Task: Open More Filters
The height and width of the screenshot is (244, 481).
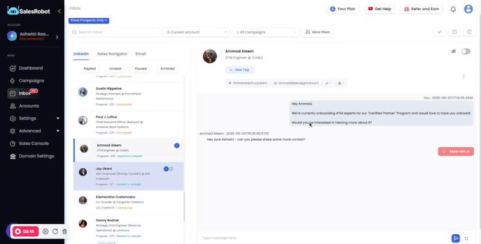Action: point(318,32)
